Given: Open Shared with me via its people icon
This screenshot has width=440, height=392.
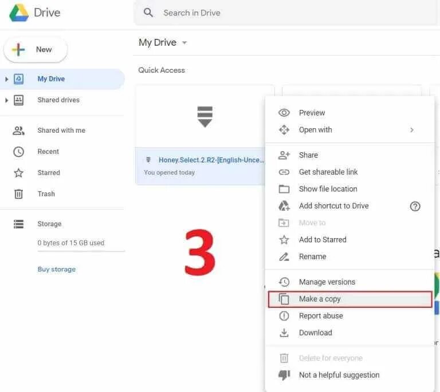Looking at the screenshot, I should tap(18, 130).
